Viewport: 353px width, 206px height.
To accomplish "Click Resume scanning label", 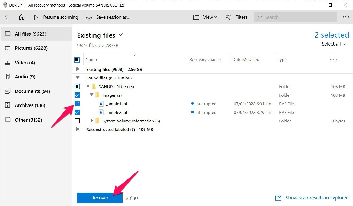I will click(x=61, y=17).
